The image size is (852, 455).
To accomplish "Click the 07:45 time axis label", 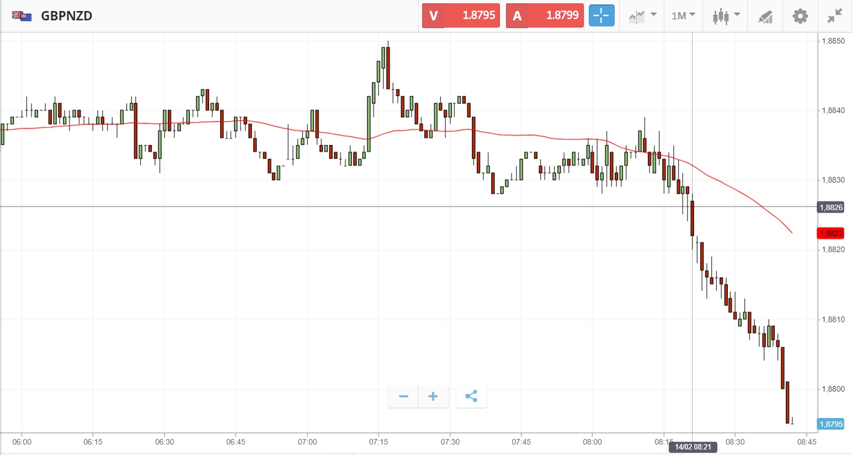I will (x=521, y=442).
